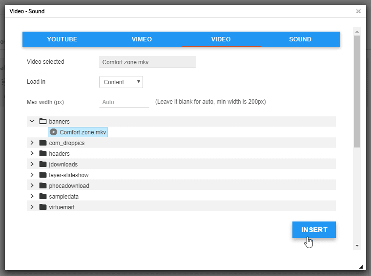Viewport: 371px width, 276px height.
Task: Switch to the YOUTUBE tab
Action: click(x=62, y=39)
